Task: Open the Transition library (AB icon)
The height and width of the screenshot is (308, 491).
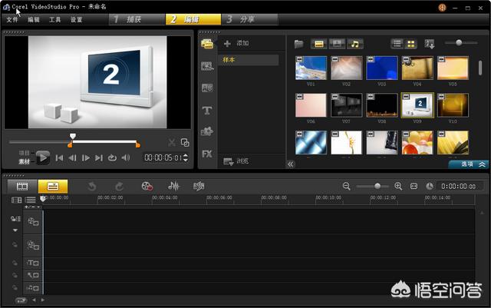Action: click(206, 88)
